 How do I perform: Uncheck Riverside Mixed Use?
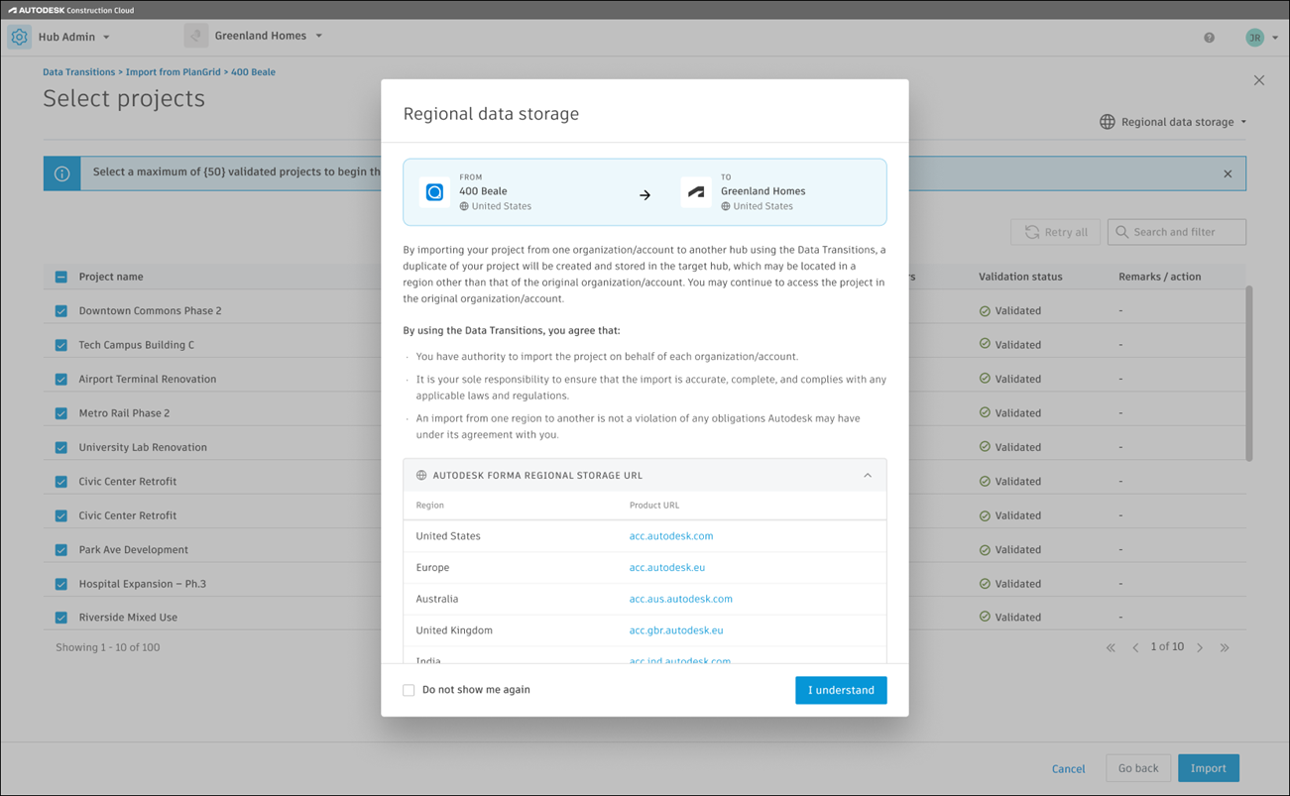[x=61, y=618]
